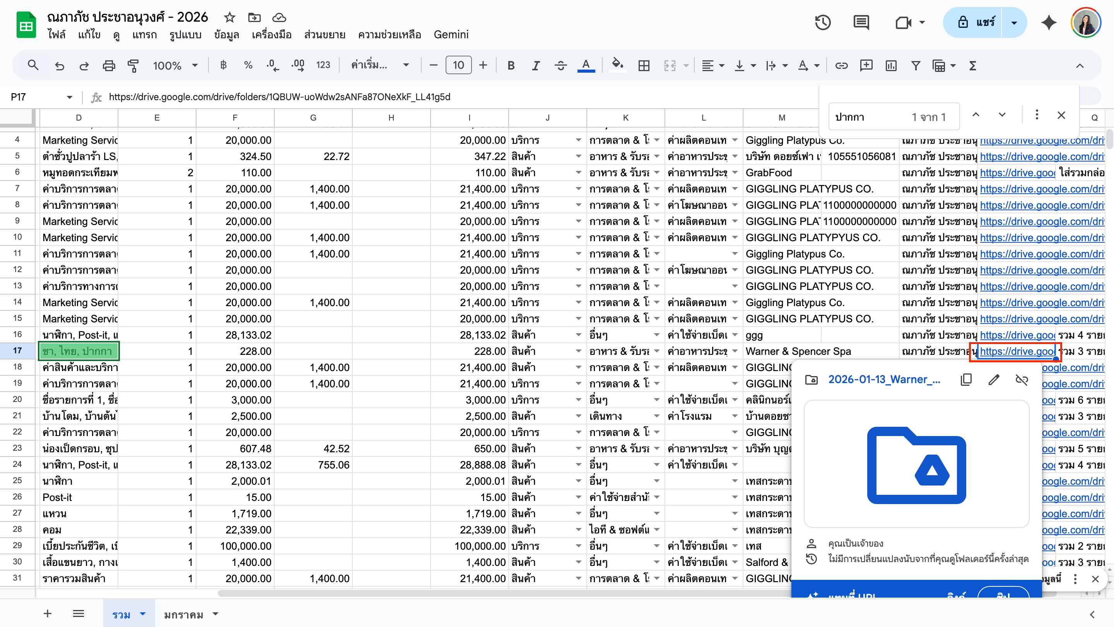The width and height of the screenshot is (1114, 627).
Task: Open the ไฟล์ menu
Action: tap(56, 34)
